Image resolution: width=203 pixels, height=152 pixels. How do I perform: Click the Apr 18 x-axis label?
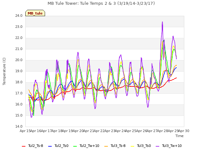(57, 131)
